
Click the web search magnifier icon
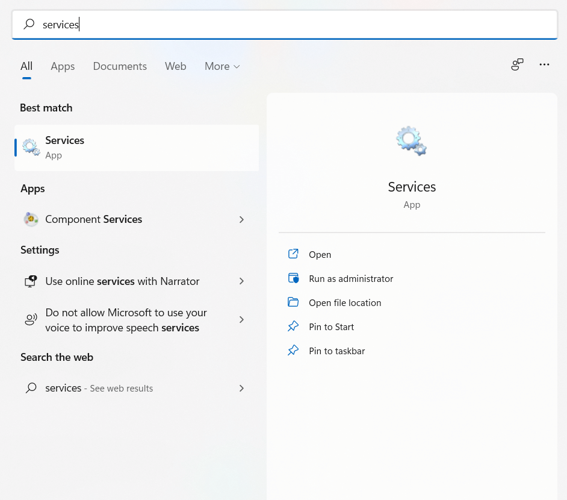(x=31, y=388)
